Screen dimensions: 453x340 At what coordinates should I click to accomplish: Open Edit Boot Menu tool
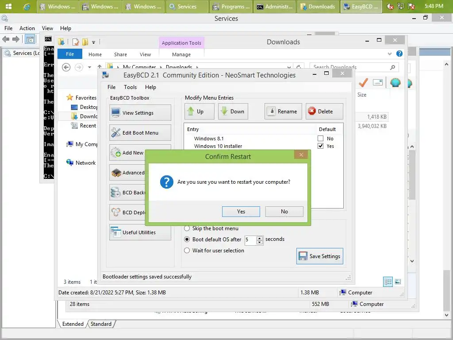tap(140, 133)
